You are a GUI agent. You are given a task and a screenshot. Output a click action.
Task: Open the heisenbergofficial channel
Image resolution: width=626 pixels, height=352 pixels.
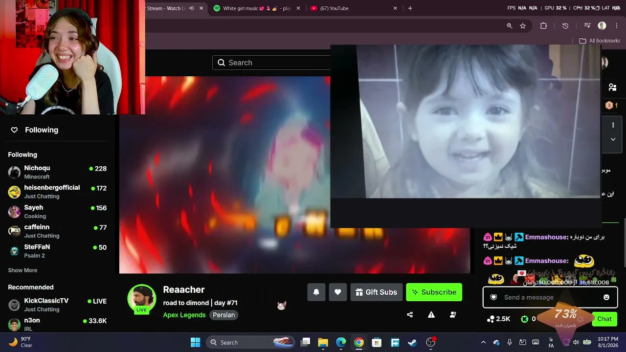pos(58,192)
